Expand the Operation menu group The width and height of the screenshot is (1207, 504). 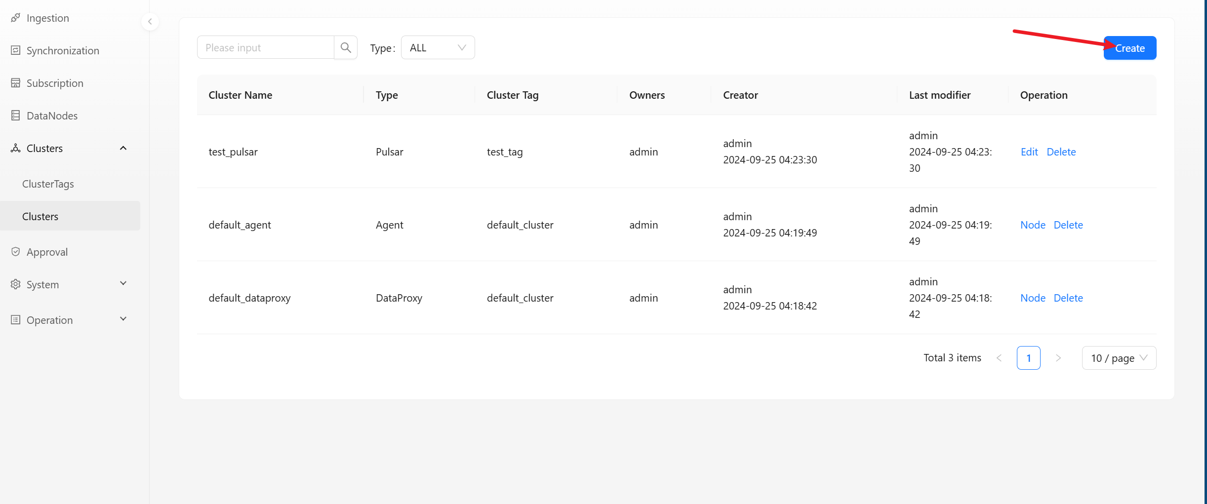(123, 319)
